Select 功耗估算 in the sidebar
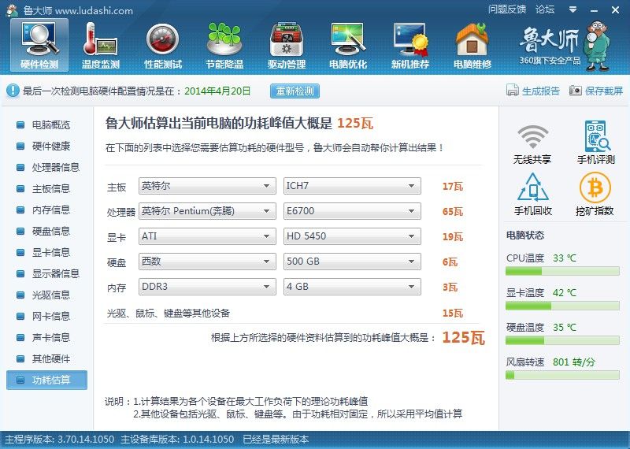The height and width of the screenshot is (449, 630). 46,380
